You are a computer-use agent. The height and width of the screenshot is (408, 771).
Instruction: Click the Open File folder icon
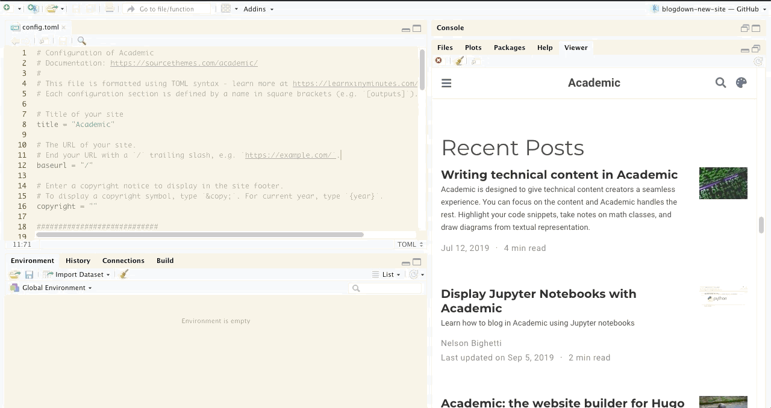coord(52,9)
